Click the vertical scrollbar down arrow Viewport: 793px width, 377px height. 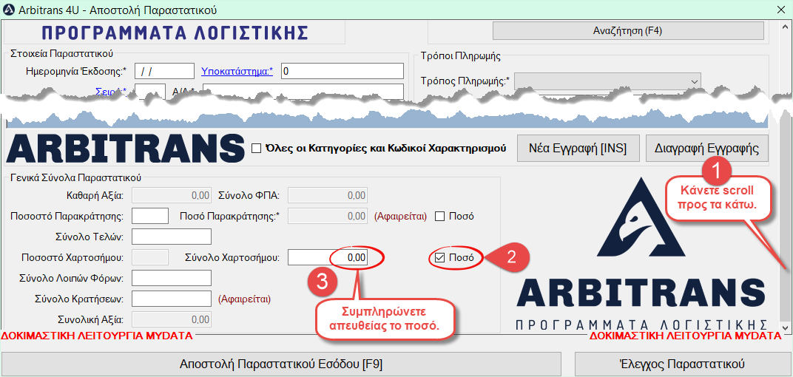pyautogui.click(x=786, y=327)
